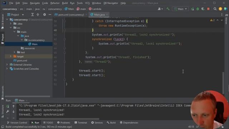Click the Rerun icon in Run panel
The image size is (229, 129).
(x=8, y=106)
